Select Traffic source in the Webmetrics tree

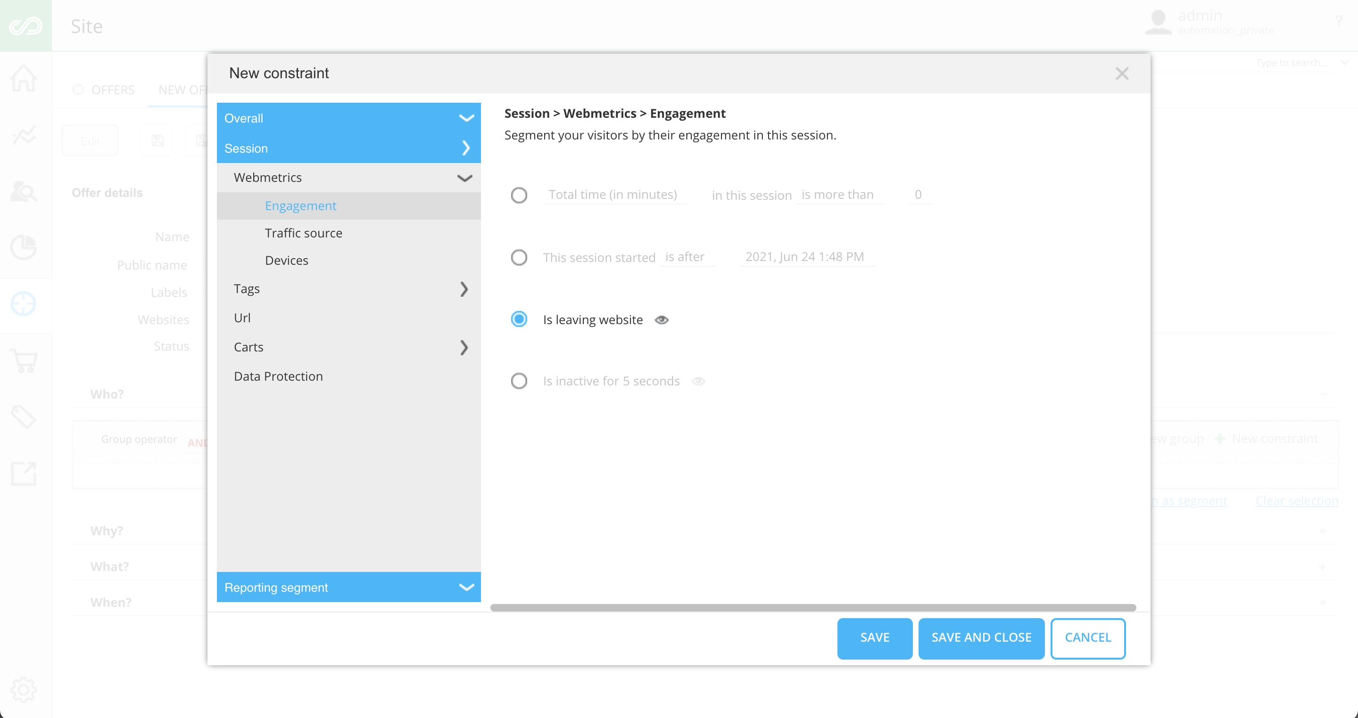pyautogui.click(x=303, y=233)
